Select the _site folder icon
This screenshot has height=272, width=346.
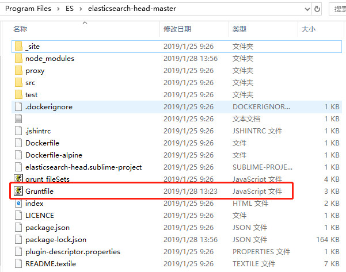(x=18, y=46)
